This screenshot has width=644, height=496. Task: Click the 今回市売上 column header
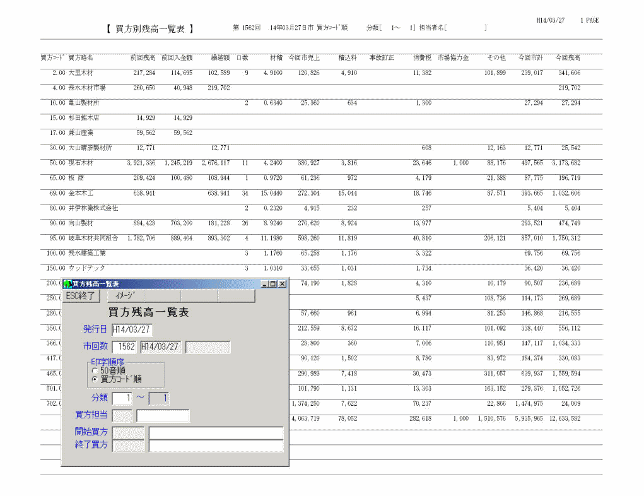pyautogui.click(x=304, y=58)
